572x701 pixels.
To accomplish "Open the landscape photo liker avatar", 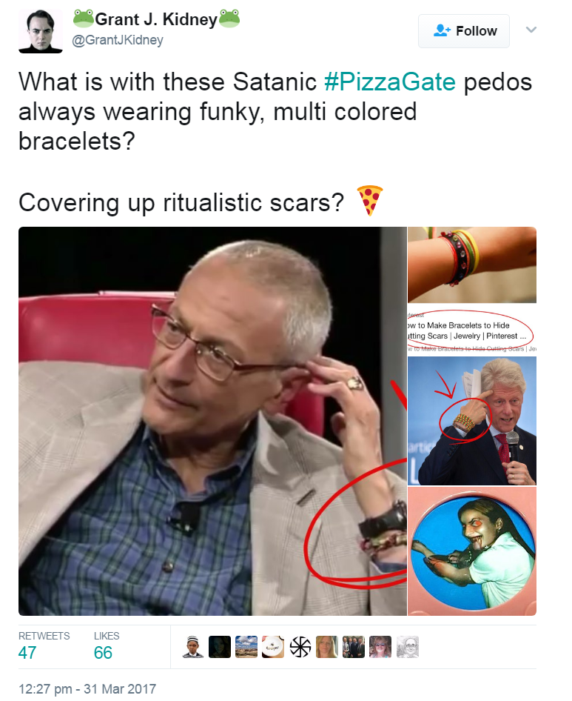I will pos(246,647).
